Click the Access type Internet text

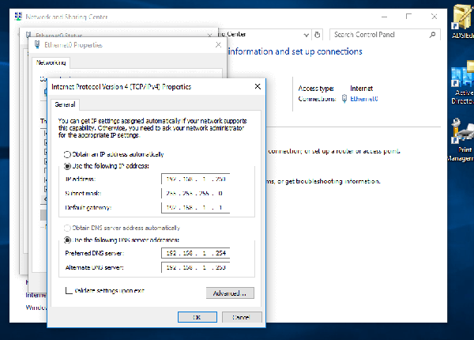tap(361, 89)
